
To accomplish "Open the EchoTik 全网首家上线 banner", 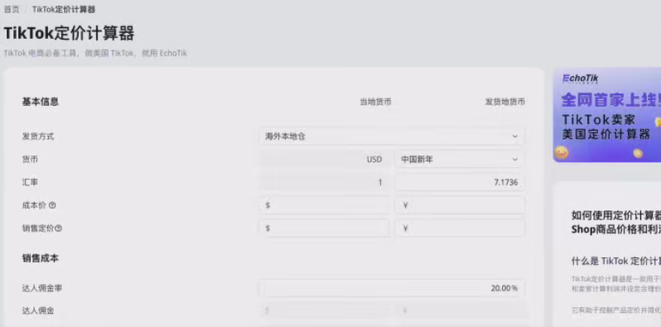I will [607, 114].
